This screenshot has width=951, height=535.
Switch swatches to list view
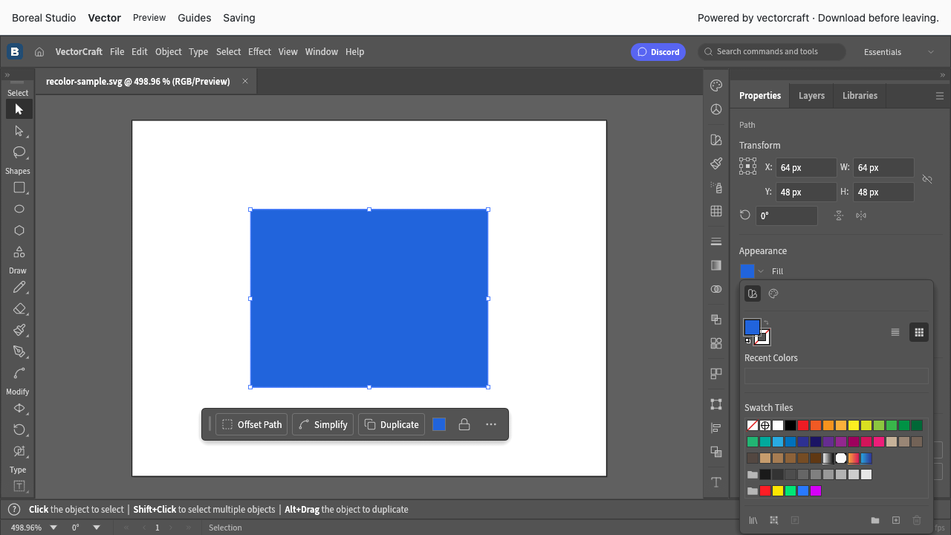895,332
